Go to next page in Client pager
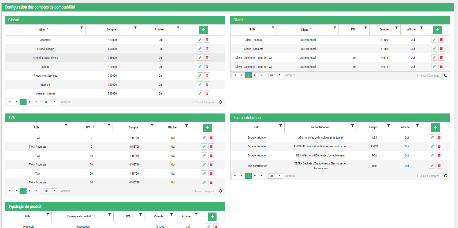458x228 pixels. pyautogui.click(x=255, y=75)
